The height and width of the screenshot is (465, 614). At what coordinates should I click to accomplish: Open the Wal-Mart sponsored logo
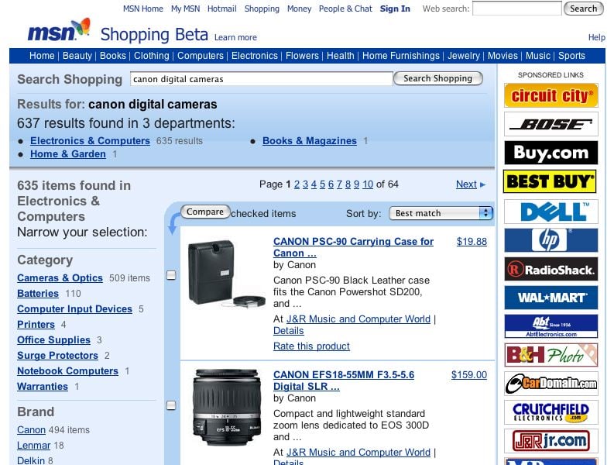click(551, 298)
